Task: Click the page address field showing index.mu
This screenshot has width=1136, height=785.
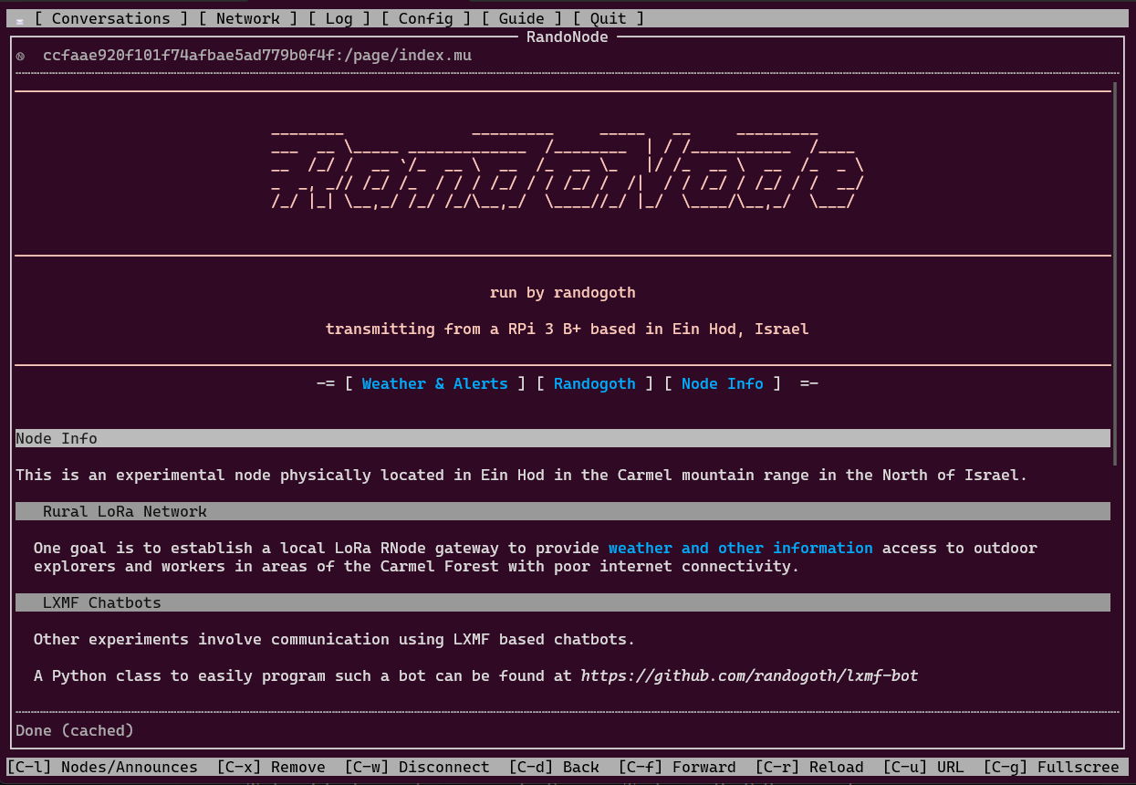Action: coord(257,55)
